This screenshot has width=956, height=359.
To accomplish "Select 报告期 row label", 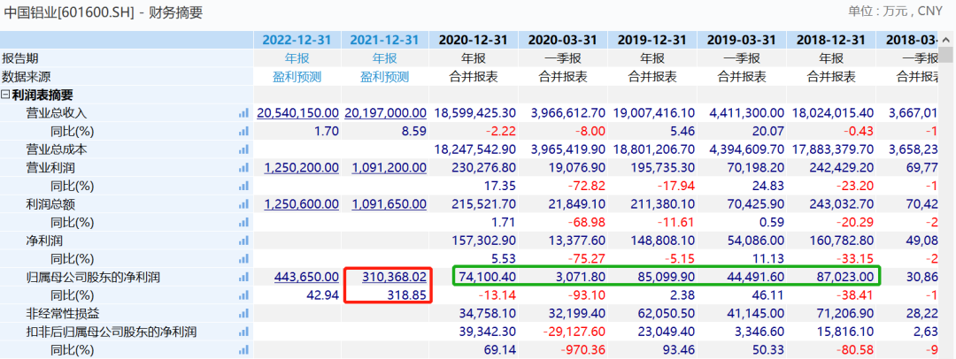I will pos(20,58).
